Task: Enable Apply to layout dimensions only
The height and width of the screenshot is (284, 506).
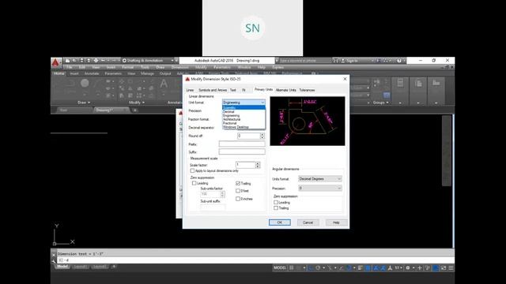Action: (192, 170)
